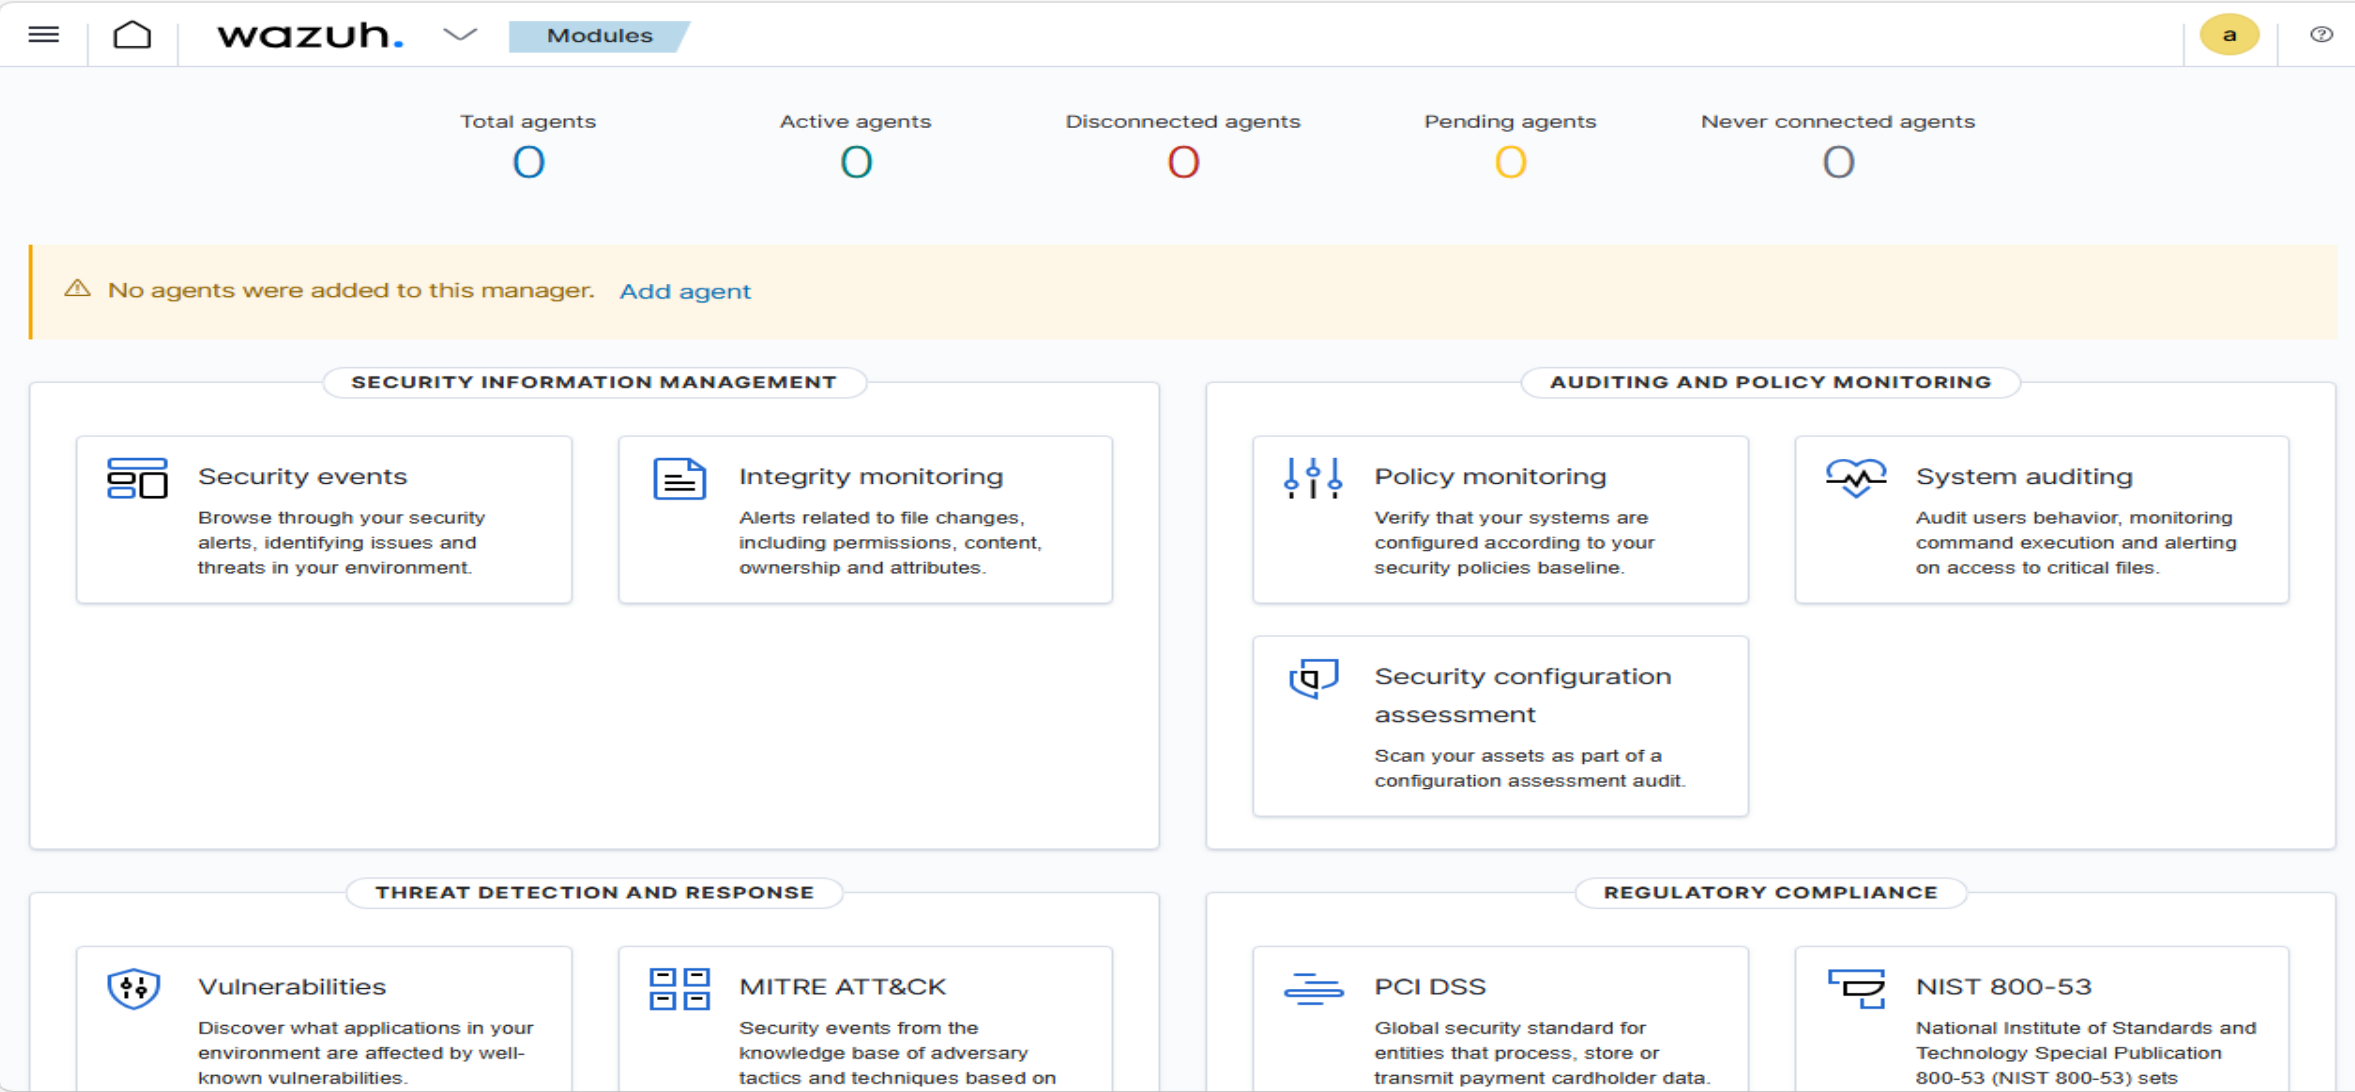Click the Never connected agents count
Viewport: 2355px width, 1092px height.
tap(1838, 163)
